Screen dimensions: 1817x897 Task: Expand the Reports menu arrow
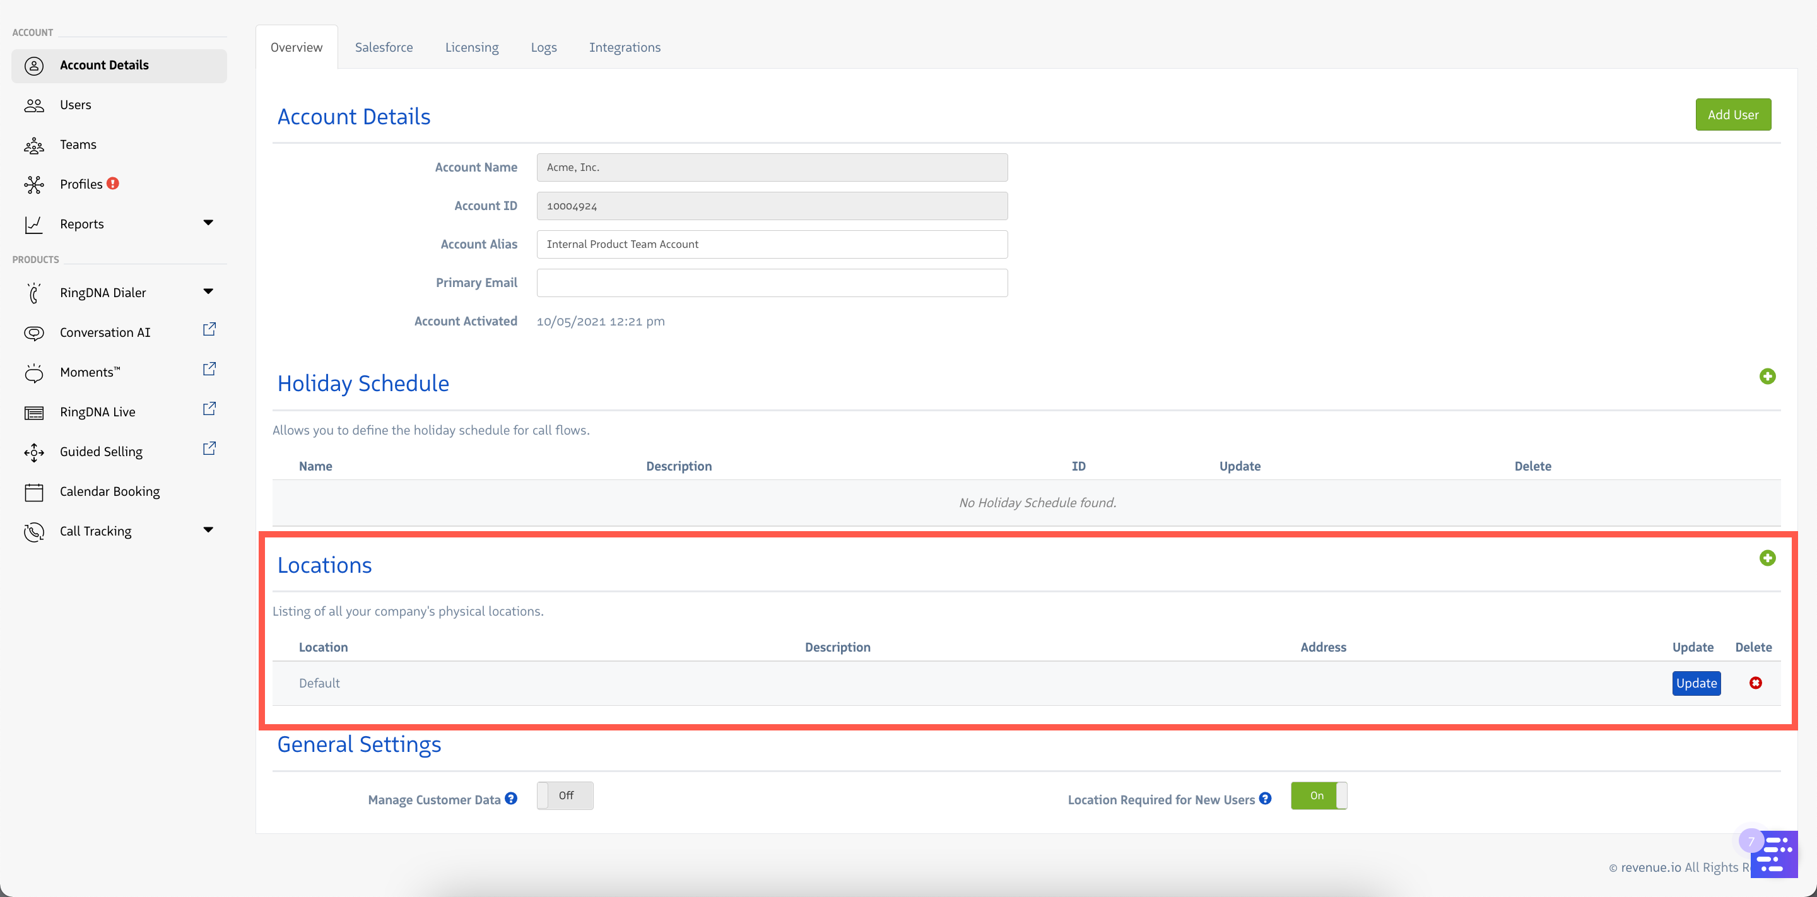(x=208, y=223)
